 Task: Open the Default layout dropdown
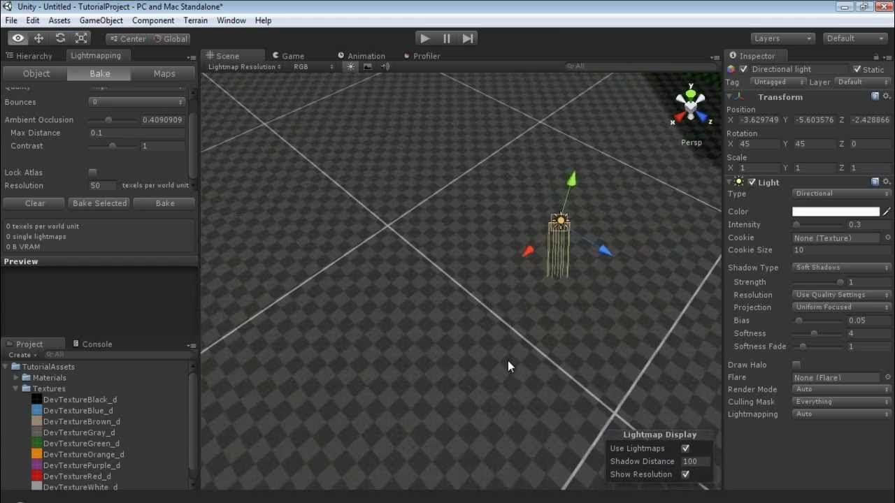point(855,38)
